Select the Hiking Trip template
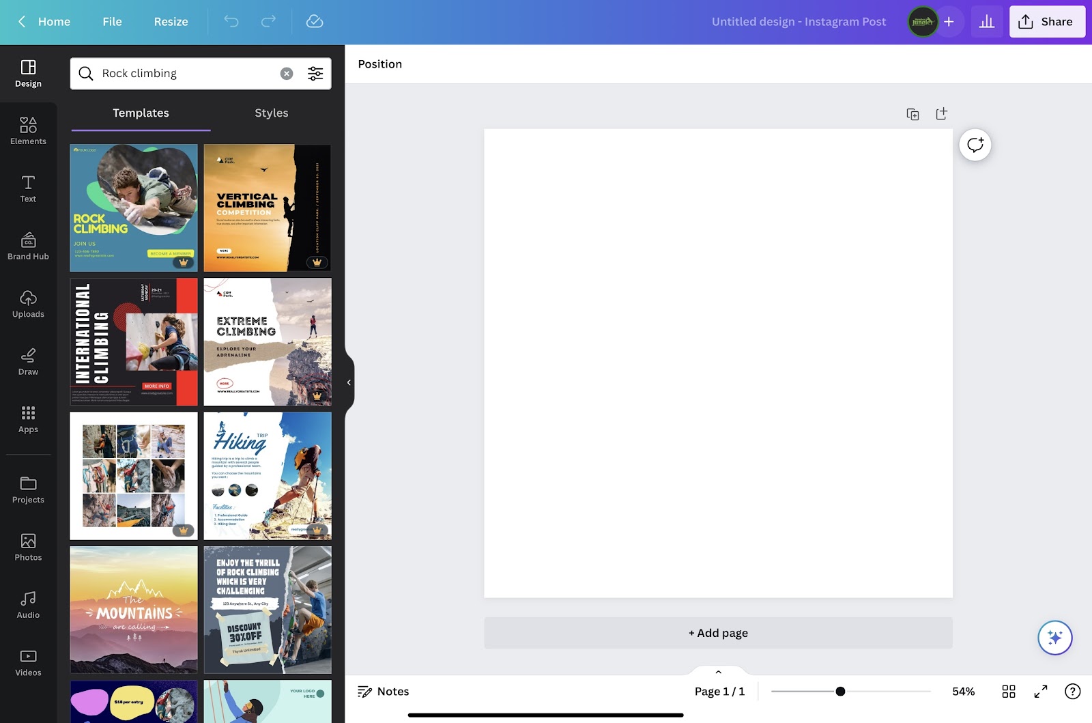1092x723 pixels. point(268,476)
